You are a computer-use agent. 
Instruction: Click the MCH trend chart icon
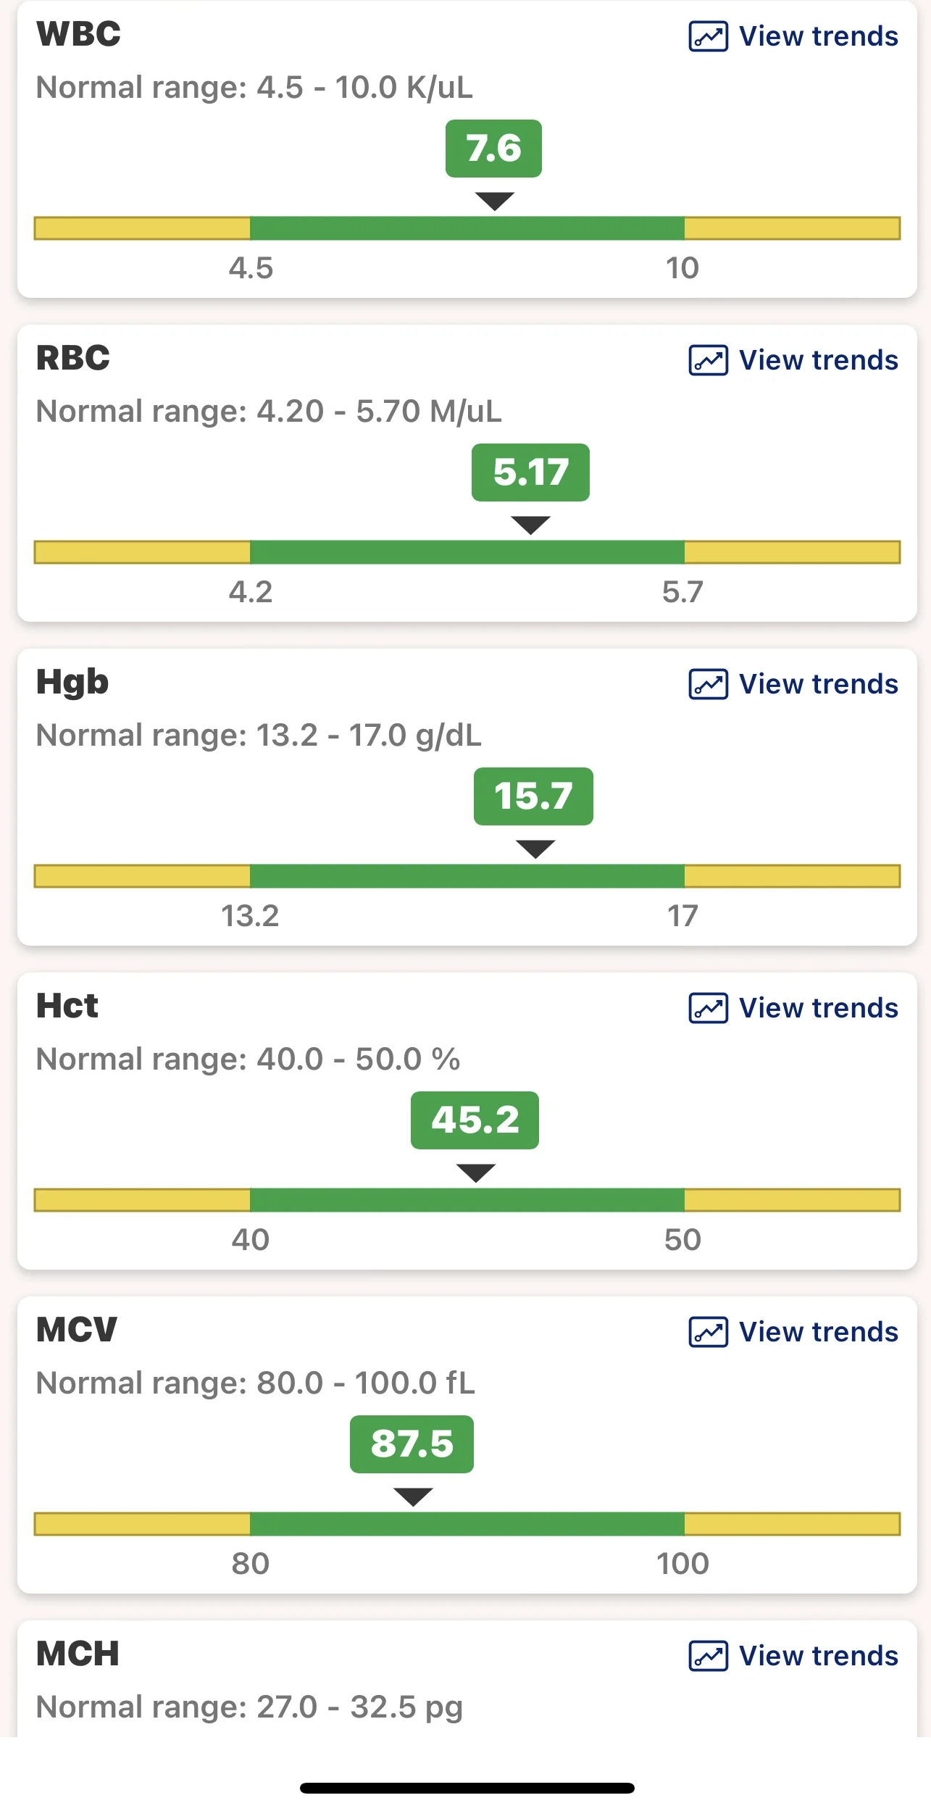(x=708, y=1656)
